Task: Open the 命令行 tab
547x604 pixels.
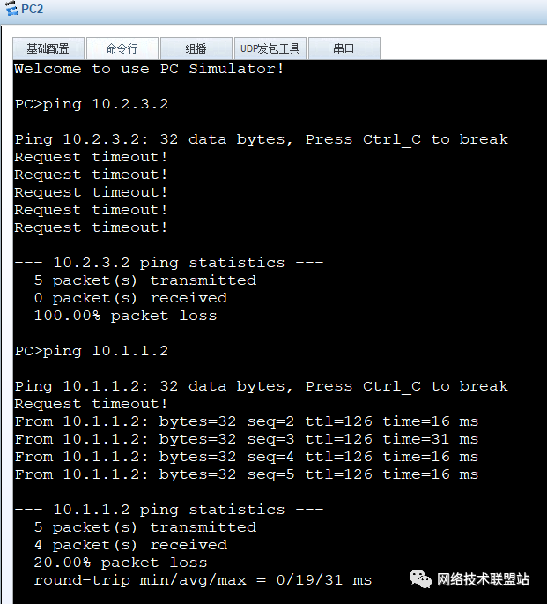Action: (122, 48)
